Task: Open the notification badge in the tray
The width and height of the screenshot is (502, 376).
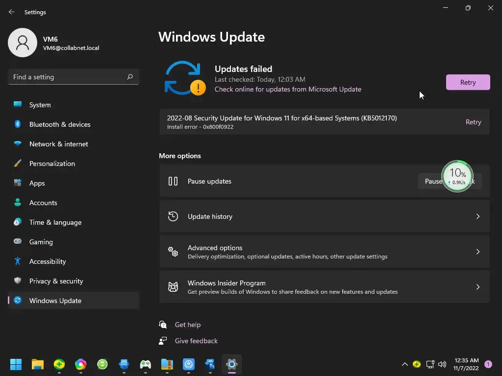Action: tap(488, 364)
